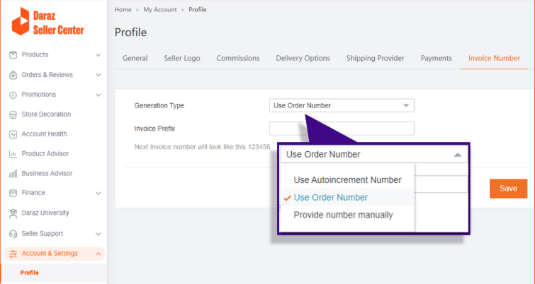Open Product Advisor chart icon
This screenshot has width=535, height=284.
[13, 154]
